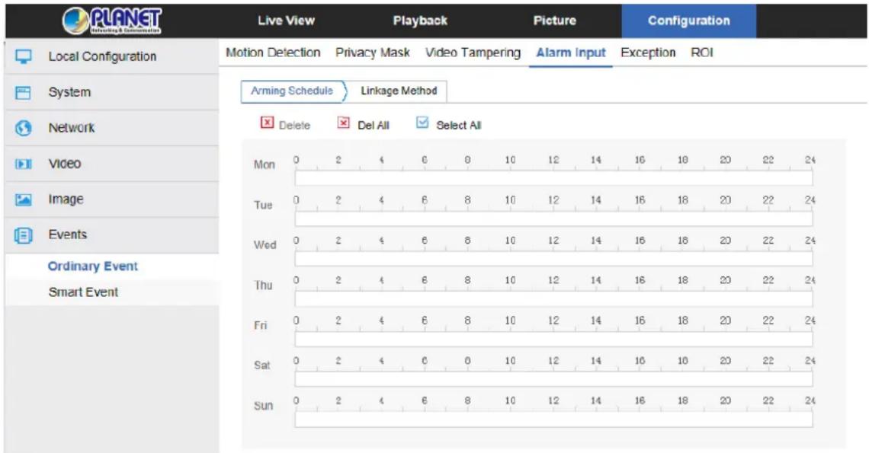The height and width of the screenshot is (453, 869).
Task: Open the Linkage Method tab
Action: 399,91
